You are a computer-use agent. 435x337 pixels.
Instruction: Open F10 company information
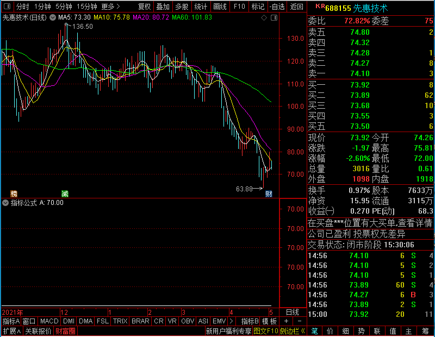(239, 7)
